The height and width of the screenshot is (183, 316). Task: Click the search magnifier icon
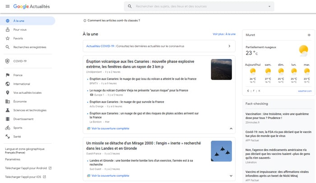[x=130, y=6]
